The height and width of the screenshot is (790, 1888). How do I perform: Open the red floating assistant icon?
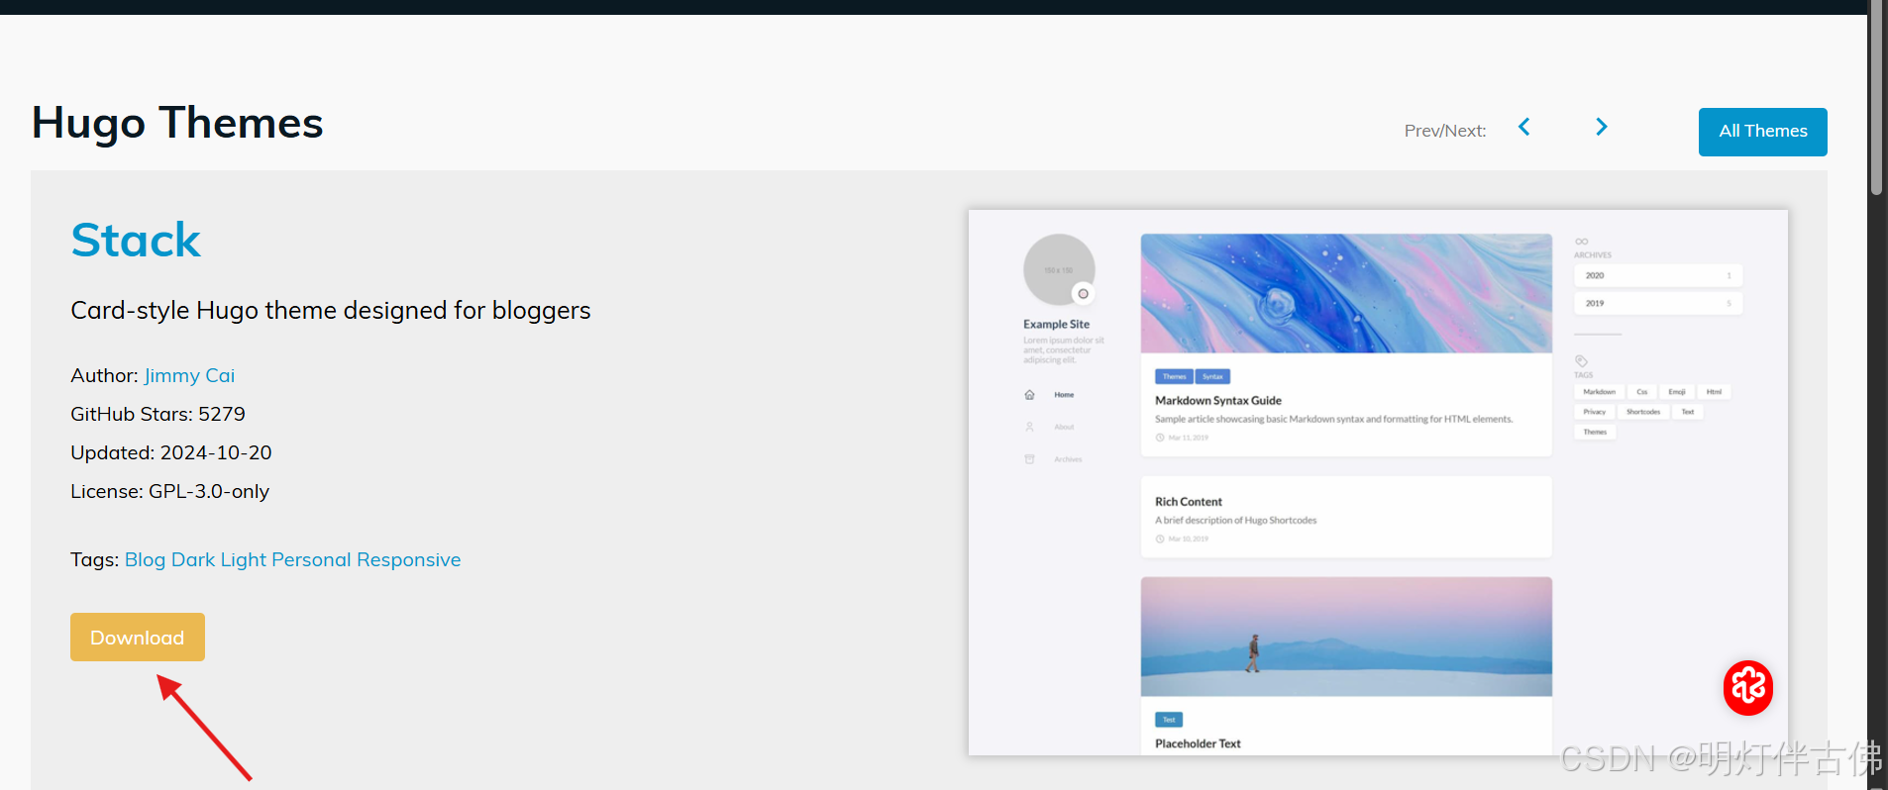pos(1748,687)
